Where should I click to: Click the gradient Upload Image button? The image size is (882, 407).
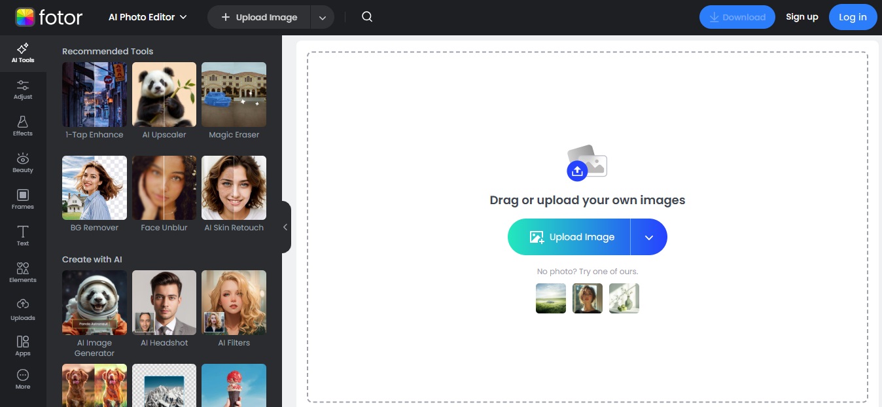coord(569,237)
